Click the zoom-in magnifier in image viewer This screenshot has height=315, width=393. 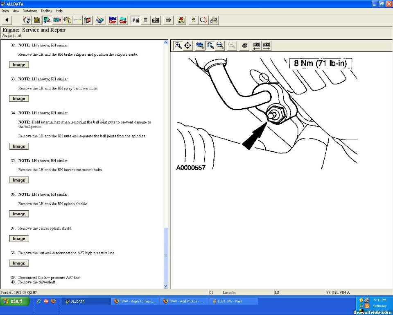(x=178, y=46)
